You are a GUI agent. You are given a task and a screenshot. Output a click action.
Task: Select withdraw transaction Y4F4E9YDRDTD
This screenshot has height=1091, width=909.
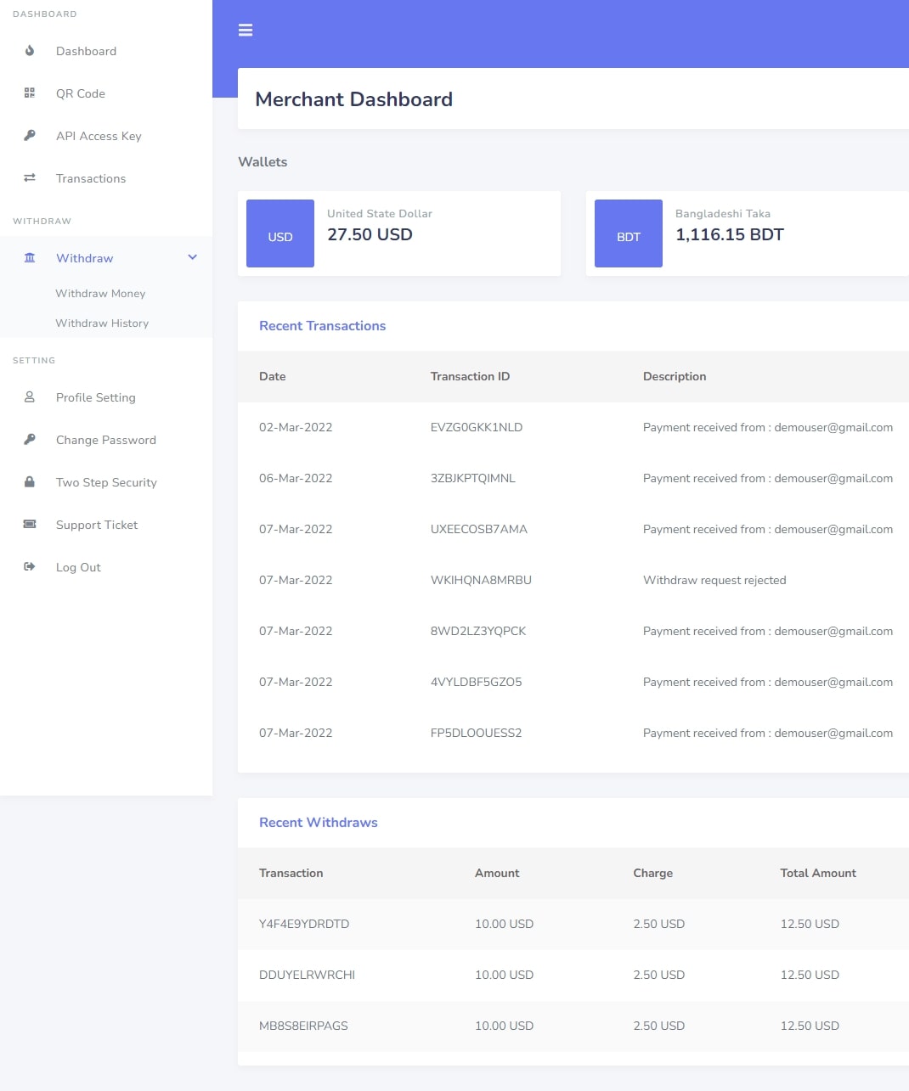tap(304, 924)
